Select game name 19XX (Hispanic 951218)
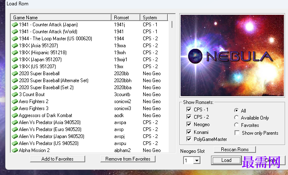Screen dimensions: 288x175 click(x=43, y=53)
